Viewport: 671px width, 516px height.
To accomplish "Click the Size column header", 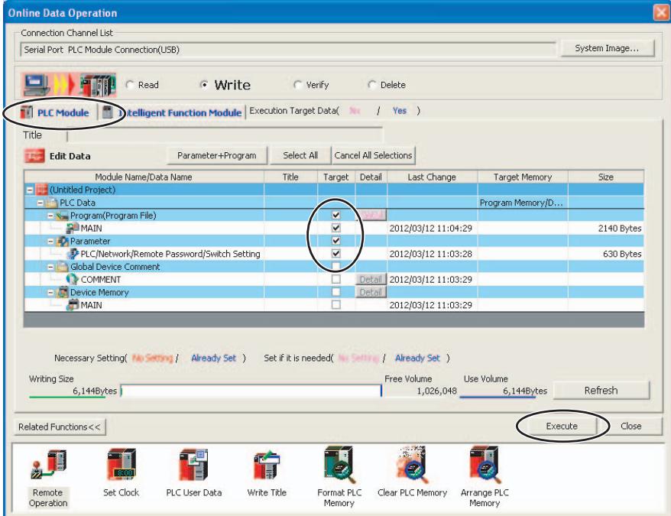I will (606, 177).
